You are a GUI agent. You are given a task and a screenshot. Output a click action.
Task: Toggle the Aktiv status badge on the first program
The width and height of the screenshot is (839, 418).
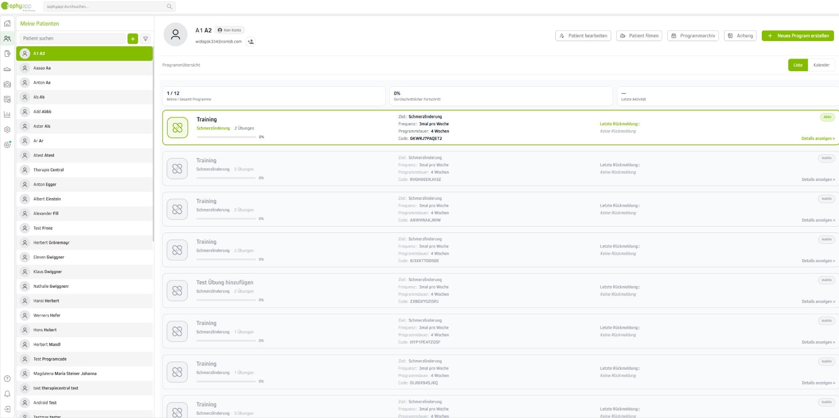(x=826, y=117)
